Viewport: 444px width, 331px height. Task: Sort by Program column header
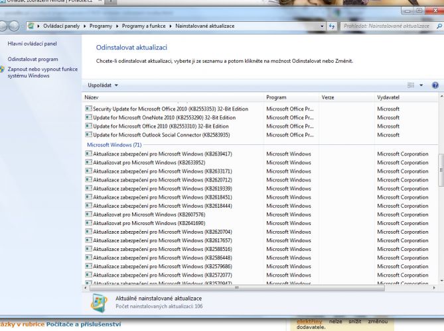(291, 97)
